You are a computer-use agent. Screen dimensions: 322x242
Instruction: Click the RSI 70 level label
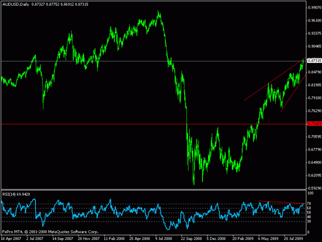(x=310, y=203)
